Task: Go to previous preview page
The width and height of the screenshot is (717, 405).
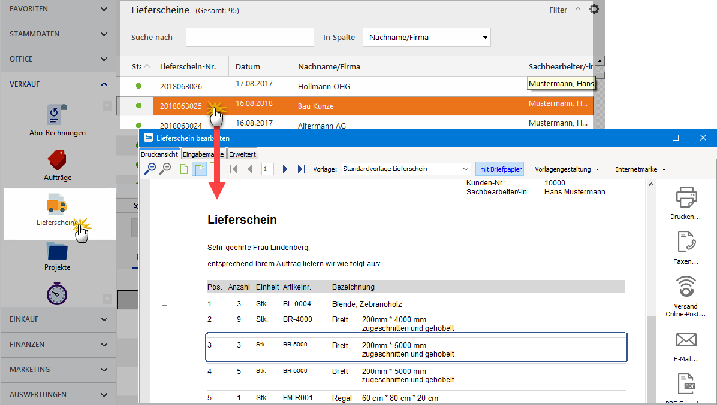Action: pyautogui.click(x=249, y=169)
